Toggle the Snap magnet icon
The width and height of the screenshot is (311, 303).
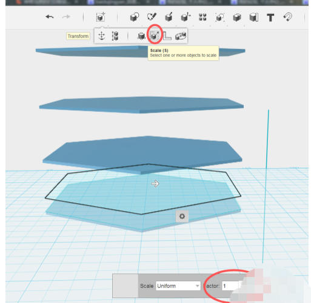[287, 17]
